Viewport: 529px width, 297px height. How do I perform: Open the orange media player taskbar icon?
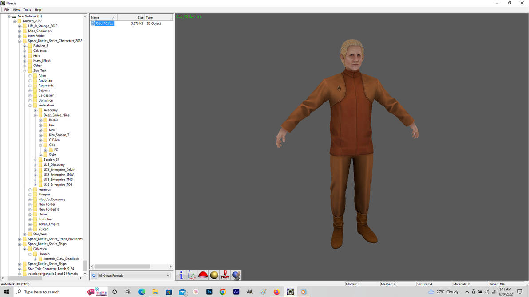(304, 292)
